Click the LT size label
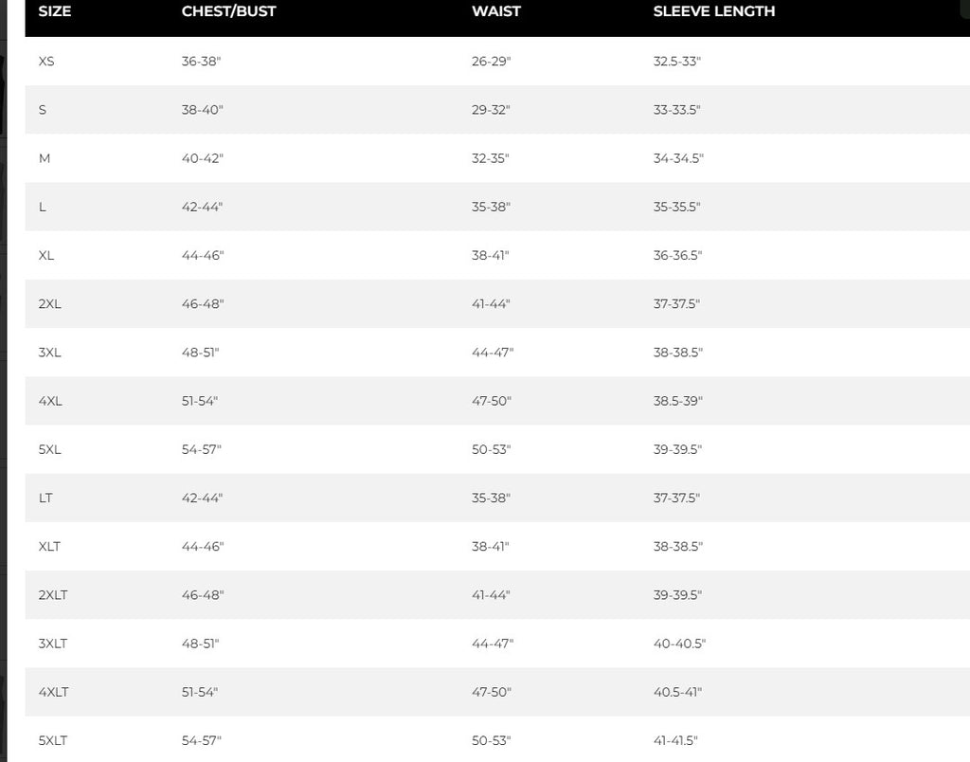Viewport: 970px width, 762px height. point(45,499)
